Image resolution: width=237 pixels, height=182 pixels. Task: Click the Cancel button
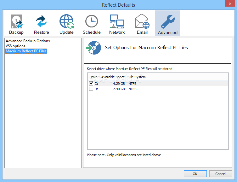coord(221,174)
